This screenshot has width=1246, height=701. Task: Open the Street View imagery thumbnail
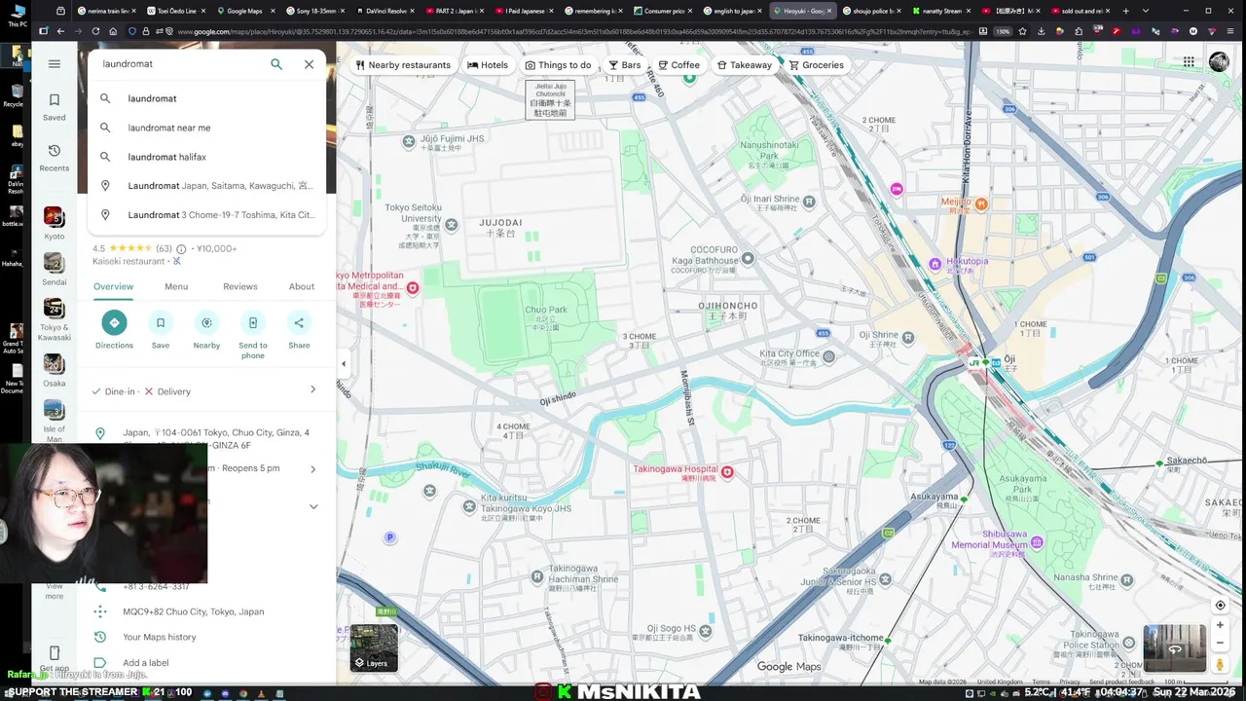pyautogui.click(x=1174, y=648)
